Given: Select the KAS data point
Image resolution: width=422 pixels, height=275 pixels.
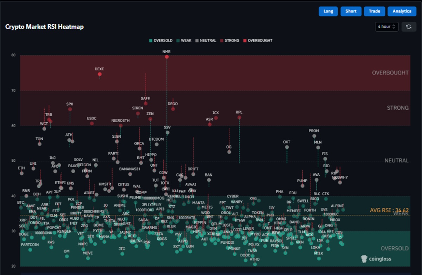Looking at the screenshot, I should click(x=51, y=247).
